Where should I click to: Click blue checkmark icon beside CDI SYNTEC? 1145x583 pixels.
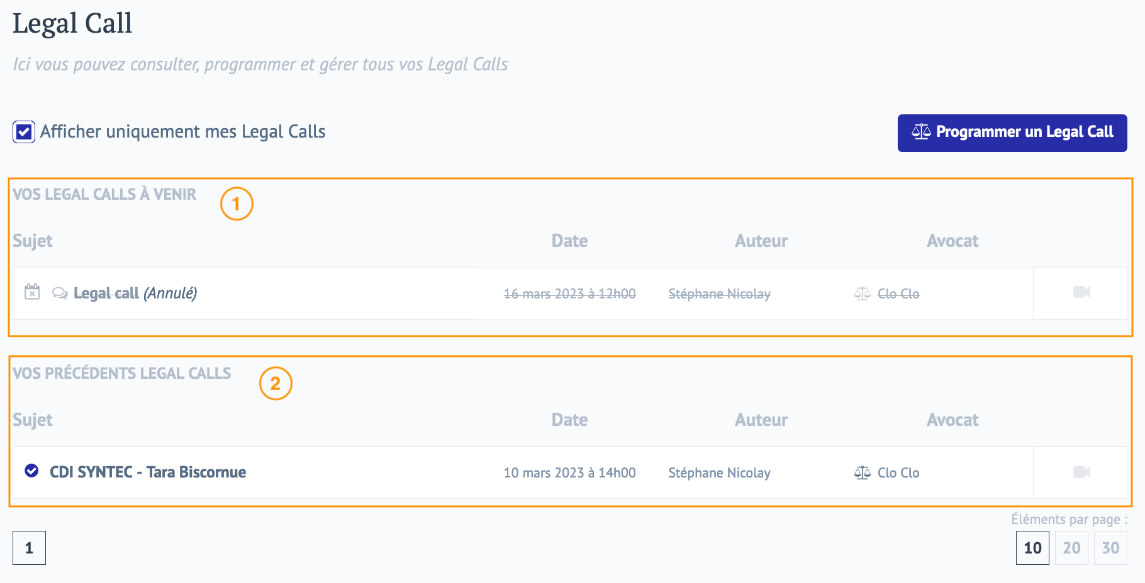[31, 471]
